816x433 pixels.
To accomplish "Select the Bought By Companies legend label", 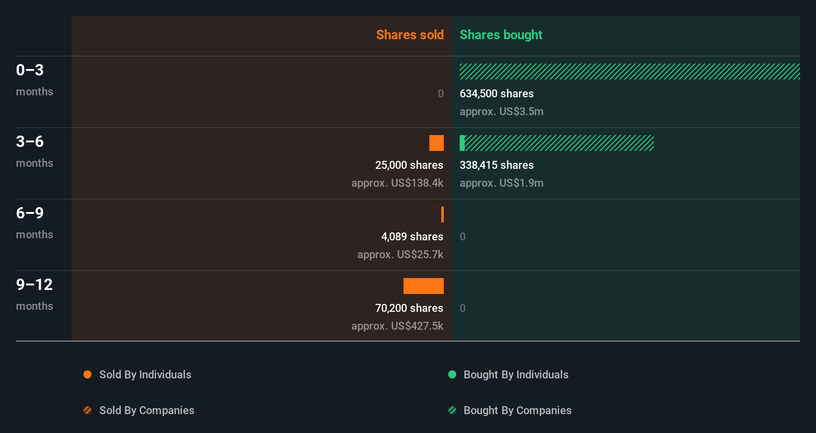I will (517, 411).
